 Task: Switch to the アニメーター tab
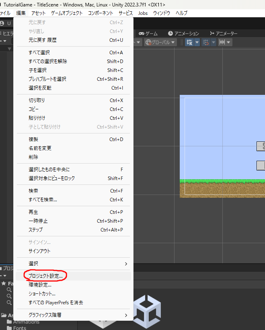[224, 33]
